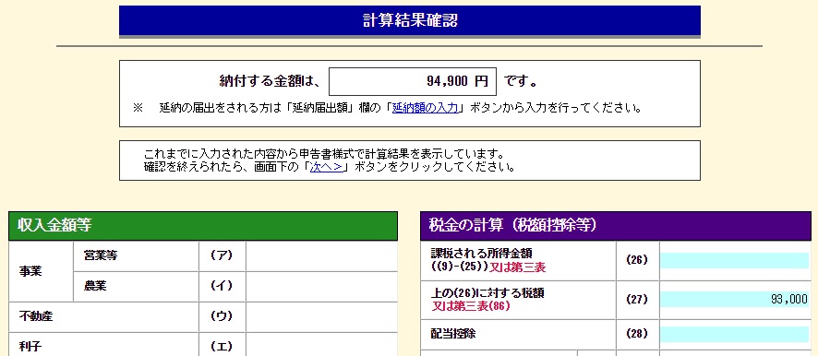Click the 税金の計算（税額控除等） section header
Screen dimensions: 818x356
tap(616, 226)
